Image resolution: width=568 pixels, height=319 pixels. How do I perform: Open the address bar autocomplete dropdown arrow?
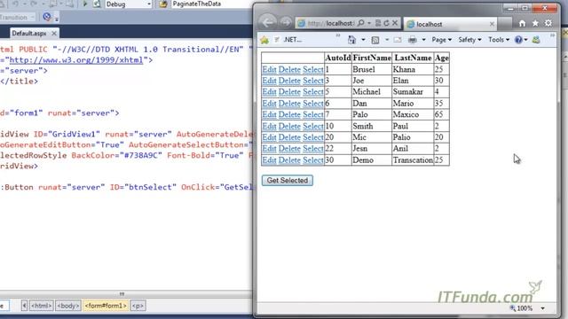(369, 23)
